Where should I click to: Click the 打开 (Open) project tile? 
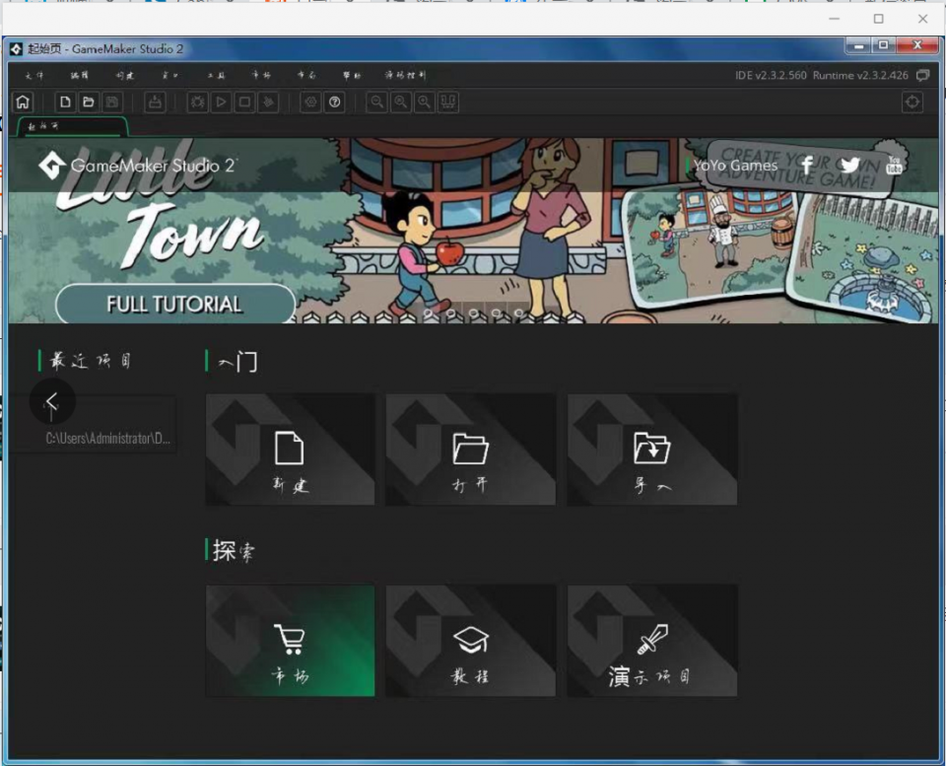(471, 450)
